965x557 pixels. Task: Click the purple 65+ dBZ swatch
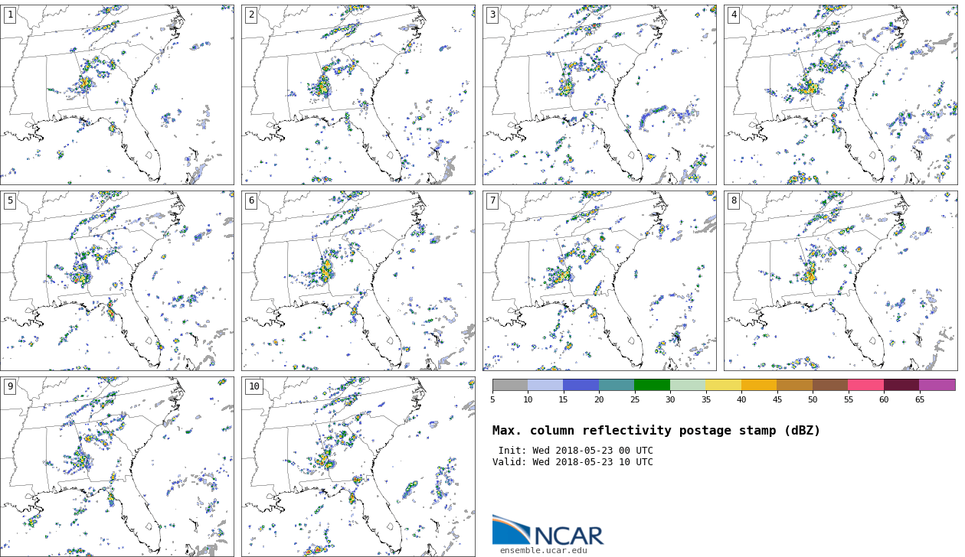coord(937,385)
